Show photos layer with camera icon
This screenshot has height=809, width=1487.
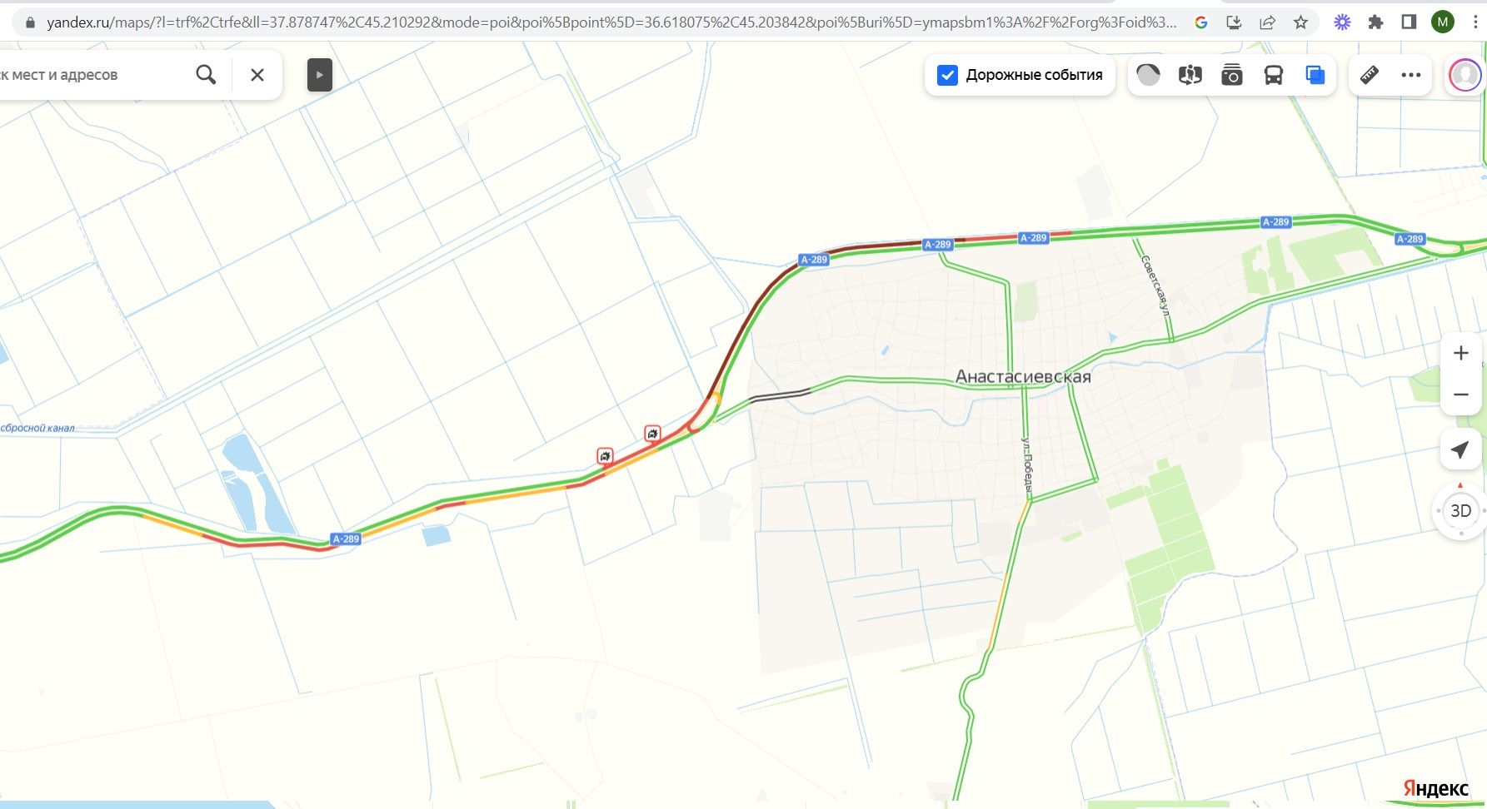(1232, 75)
